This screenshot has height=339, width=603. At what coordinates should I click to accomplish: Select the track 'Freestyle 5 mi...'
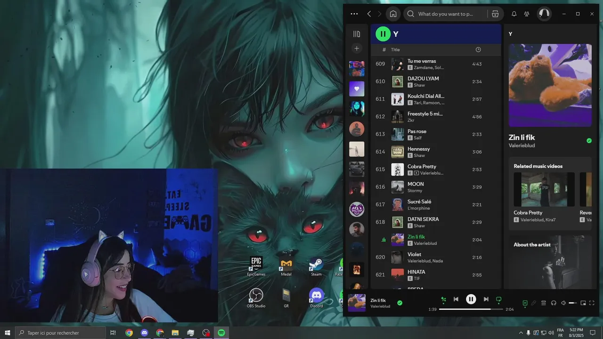pos(435,117)
